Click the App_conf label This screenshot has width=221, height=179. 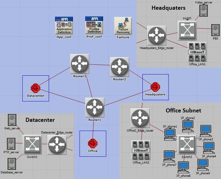(x=64, y=37)
